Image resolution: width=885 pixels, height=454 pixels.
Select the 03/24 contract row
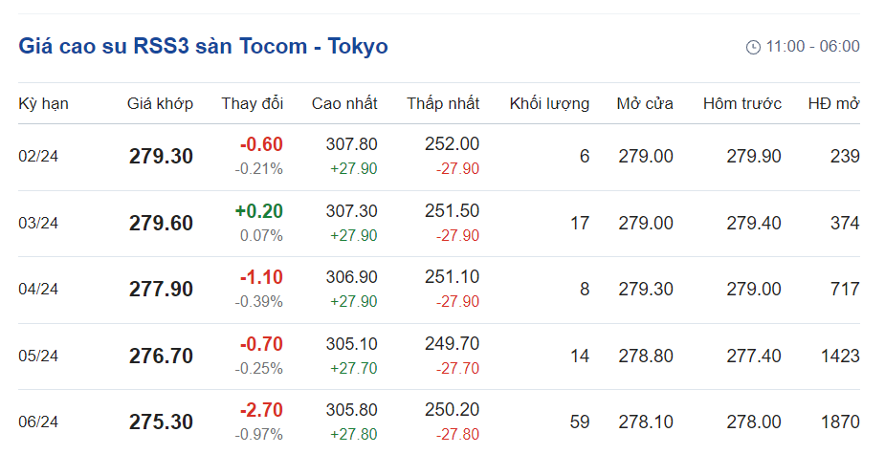[38, 224]
